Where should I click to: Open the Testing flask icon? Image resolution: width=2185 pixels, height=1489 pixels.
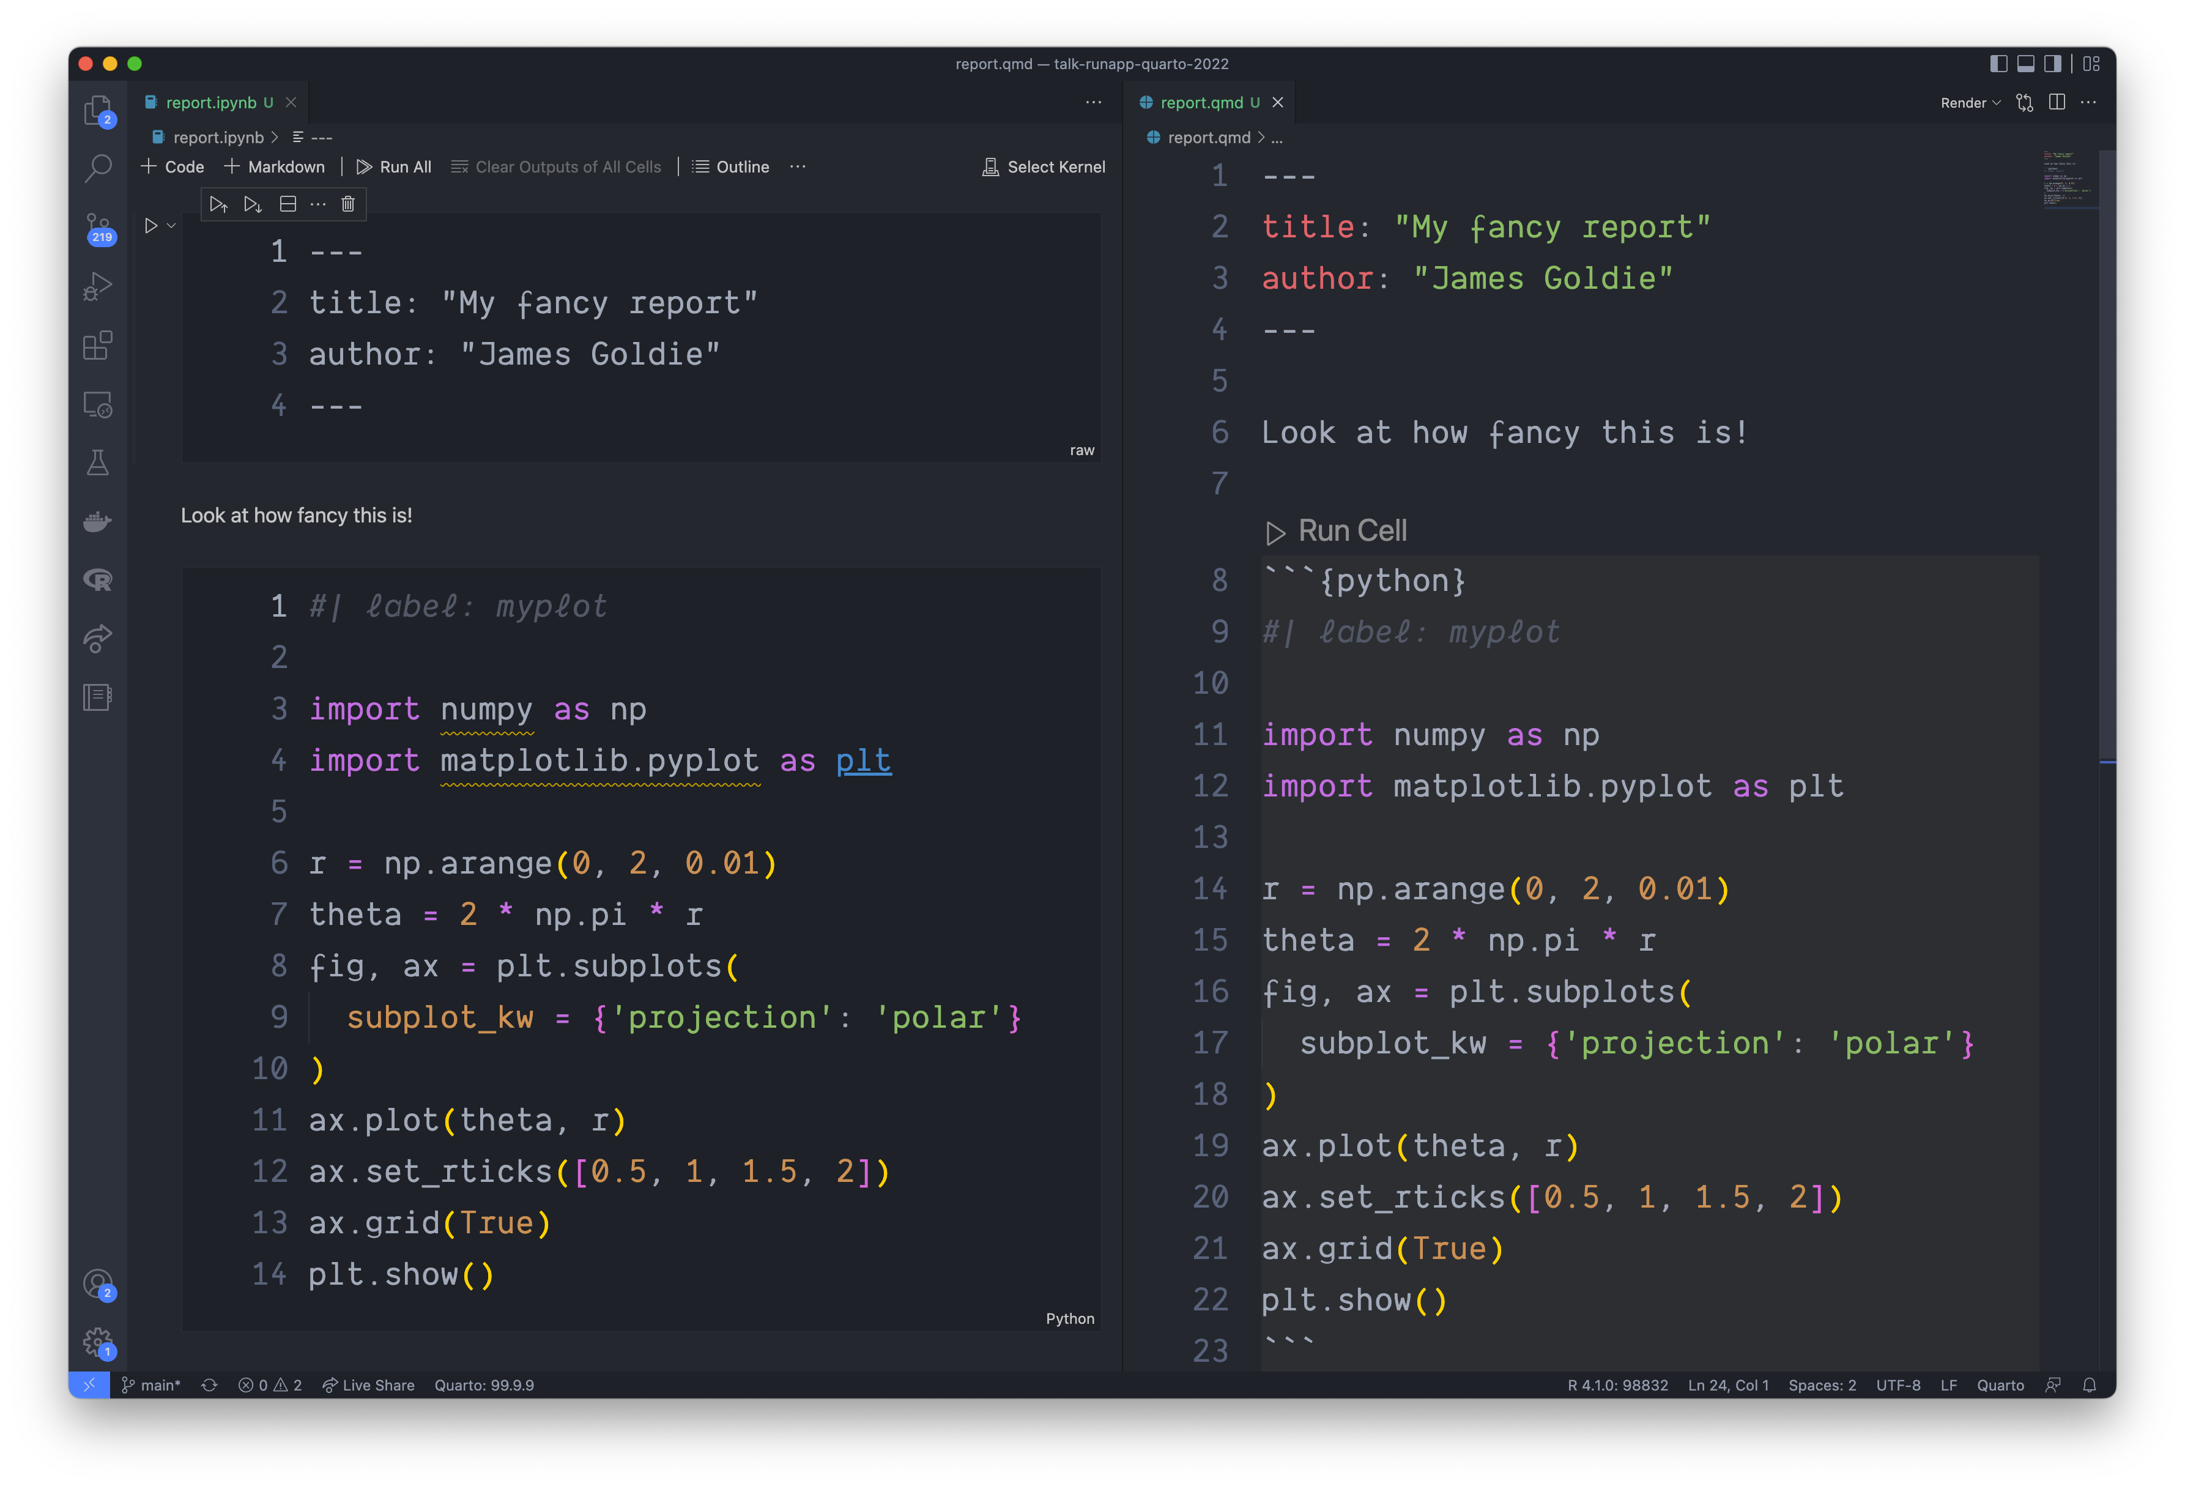click(98, 461)
